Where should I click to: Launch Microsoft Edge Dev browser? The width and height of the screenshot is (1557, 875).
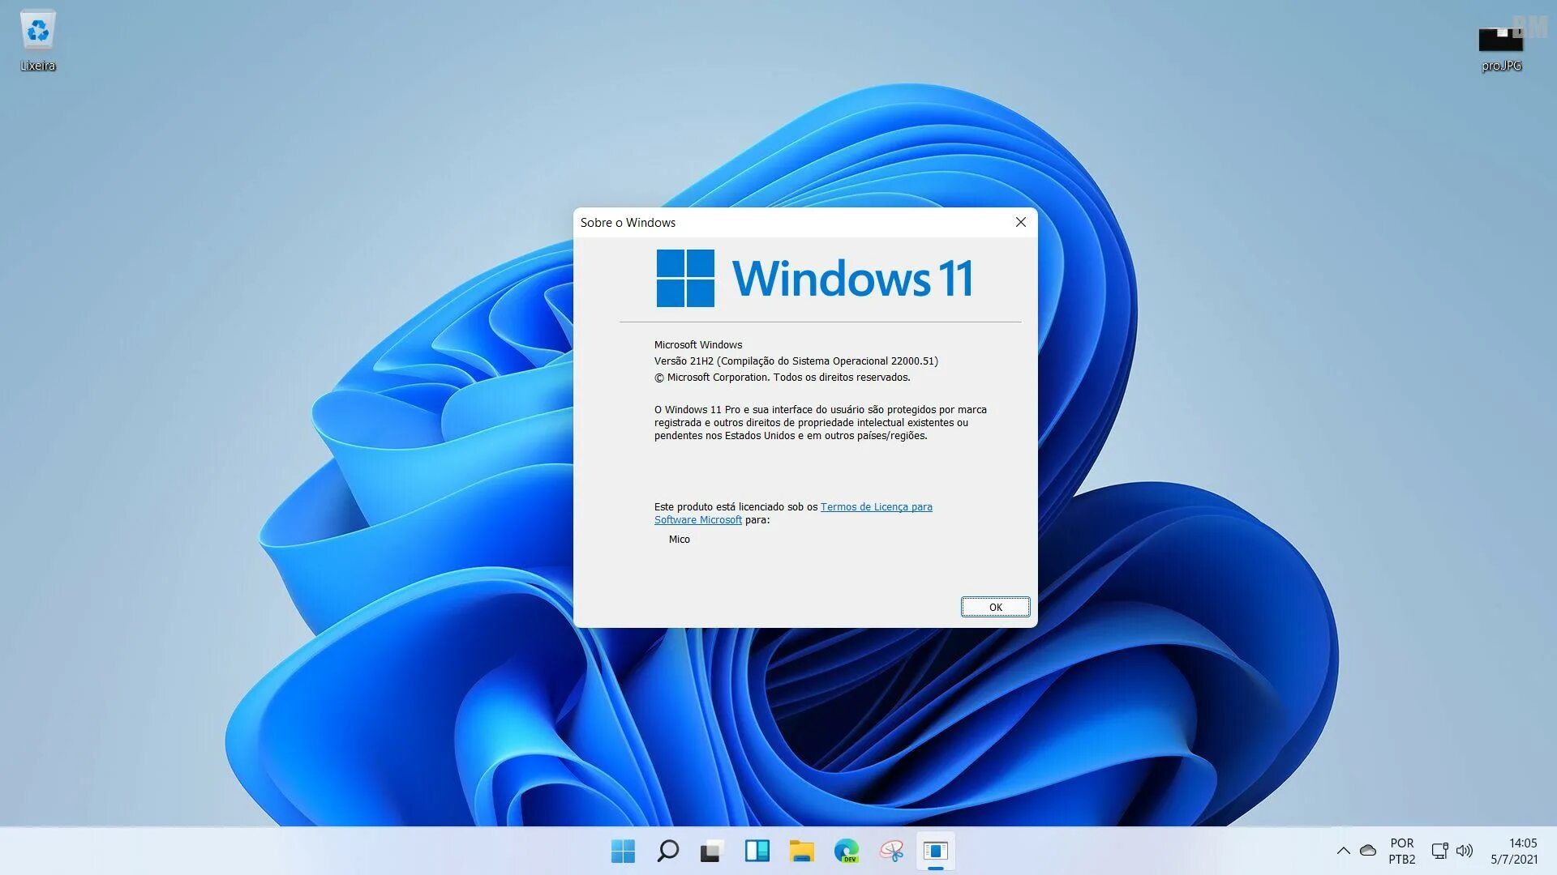click(x=846, y=851)
